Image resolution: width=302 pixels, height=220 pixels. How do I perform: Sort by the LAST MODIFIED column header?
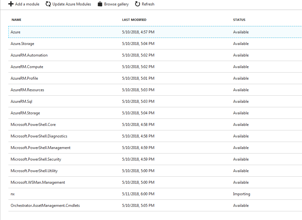pos(134,20)
